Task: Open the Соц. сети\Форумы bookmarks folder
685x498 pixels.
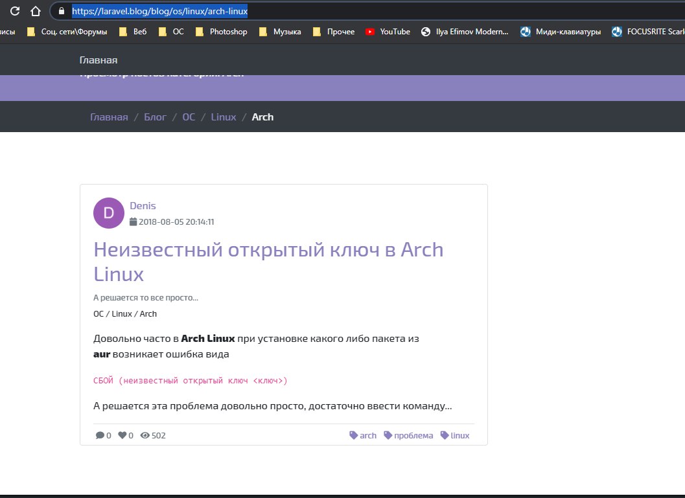Action: pos(67,32)
